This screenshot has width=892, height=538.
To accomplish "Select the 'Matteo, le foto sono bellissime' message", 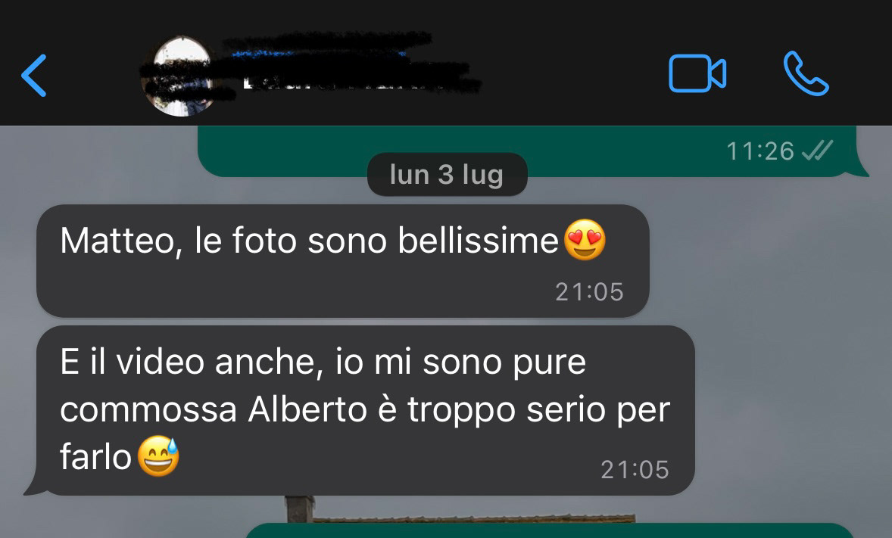I will (x=343, y=261).
